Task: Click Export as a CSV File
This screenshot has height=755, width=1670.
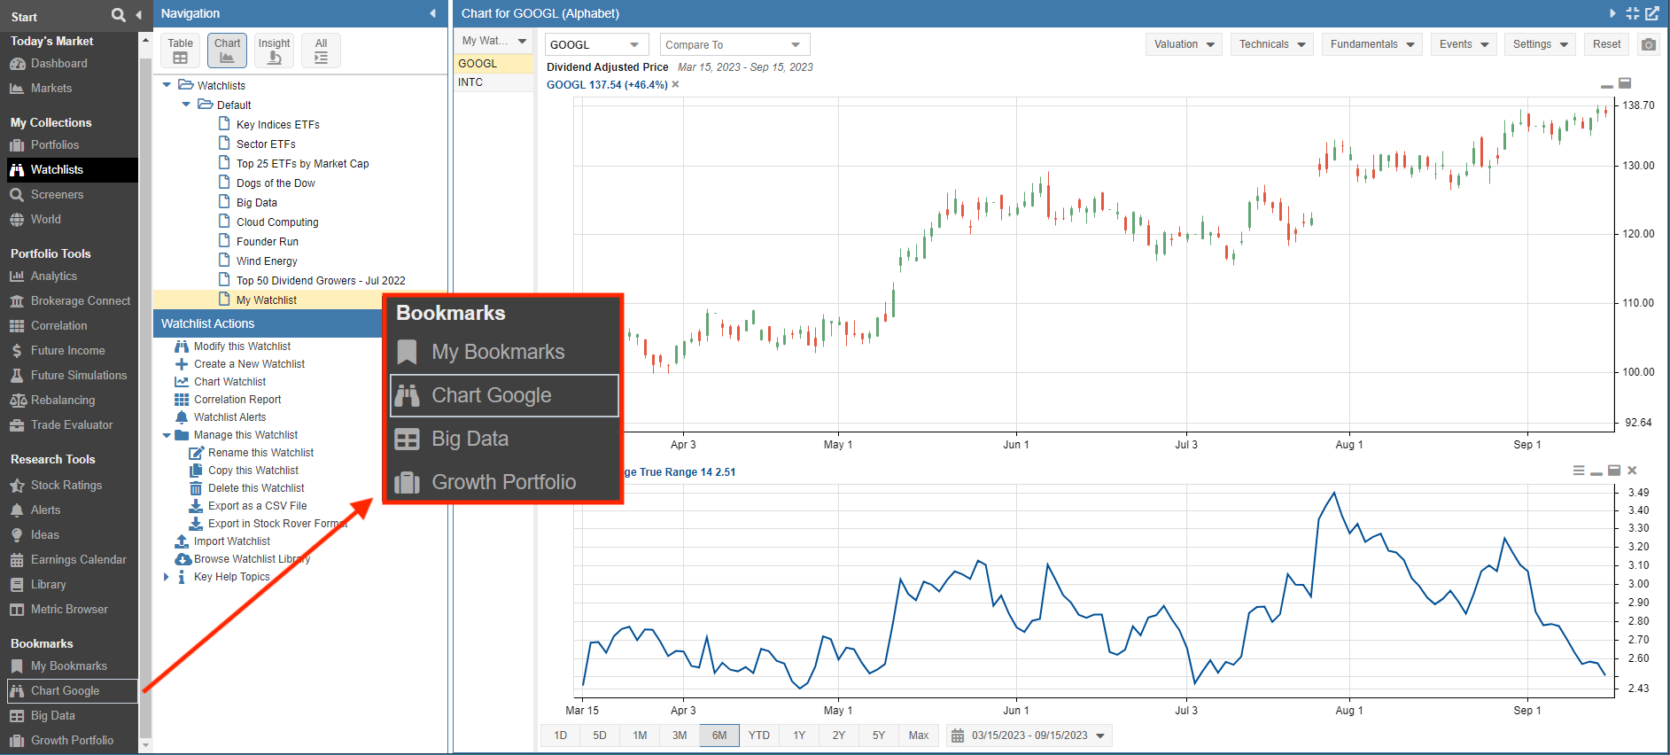Action: pos(257,506)
